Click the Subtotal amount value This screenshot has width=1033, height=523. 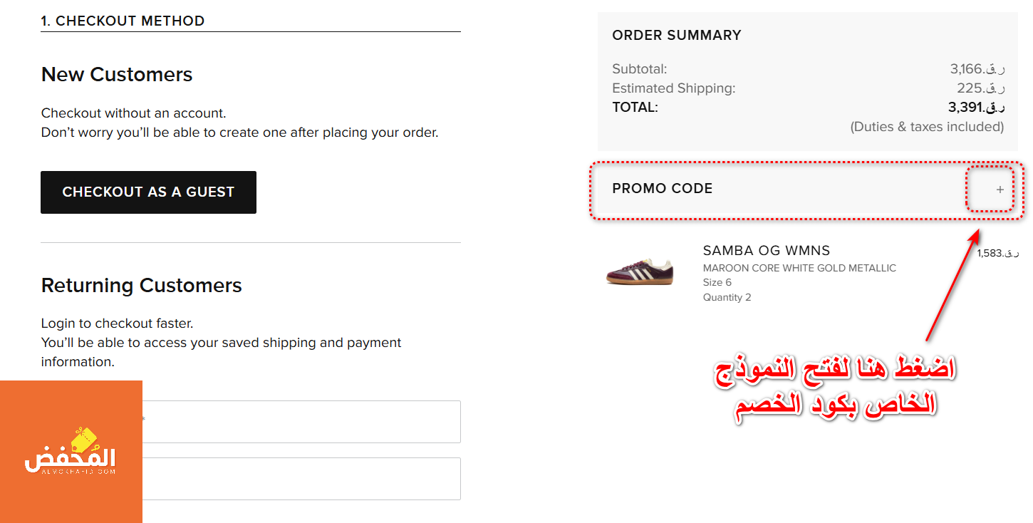(x=977, y=69)
